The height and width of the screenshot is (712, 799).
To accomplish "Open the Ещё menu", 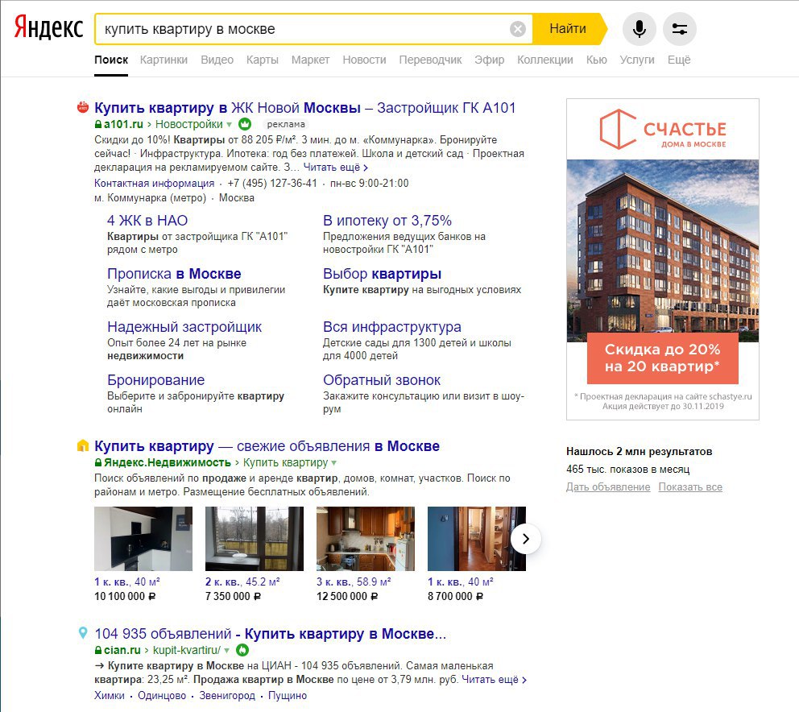I will pos(679,60).
